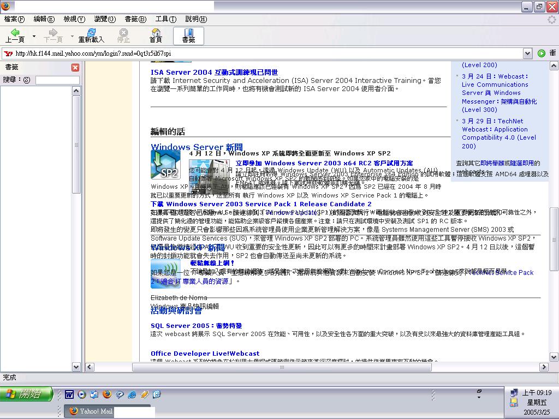Toggle the Bookmarks (書籤) sidebar toolbar button
This screenshot has height=419, width=559.
click(x=188, y=36)
